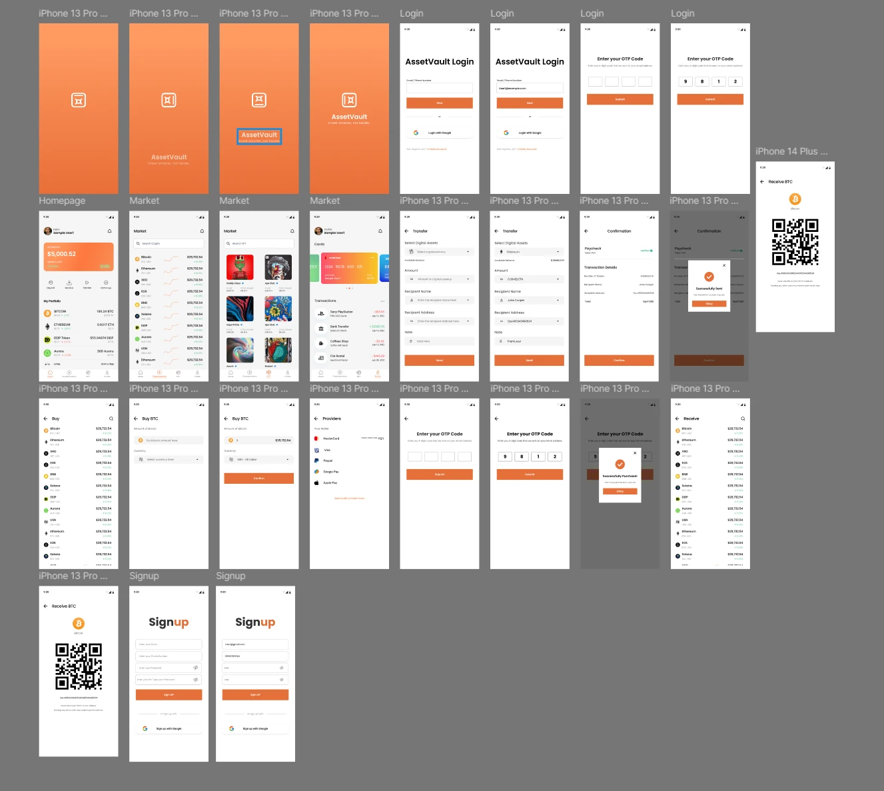Click search icon in Receive list frame
Screen dimensions: 884x791
pyautogui.click(x=743, y=418)
